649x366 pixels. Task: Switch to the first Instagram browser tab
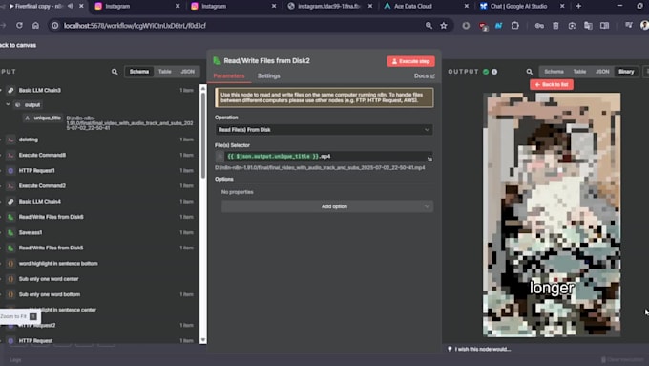tap(136, 7)
